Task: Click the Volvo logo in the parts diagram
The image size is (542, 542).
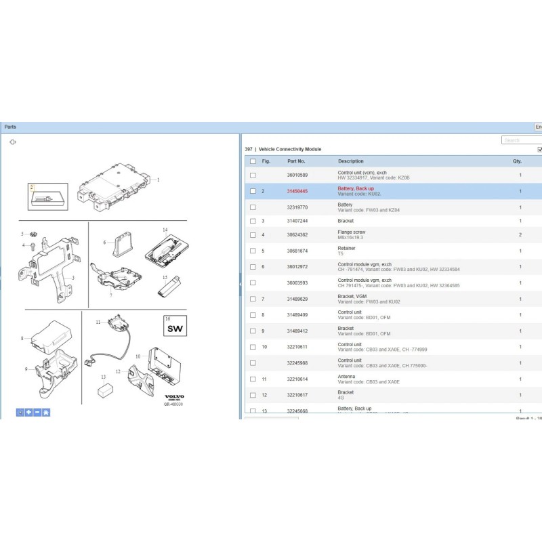Action: click(x=174, y=396)
